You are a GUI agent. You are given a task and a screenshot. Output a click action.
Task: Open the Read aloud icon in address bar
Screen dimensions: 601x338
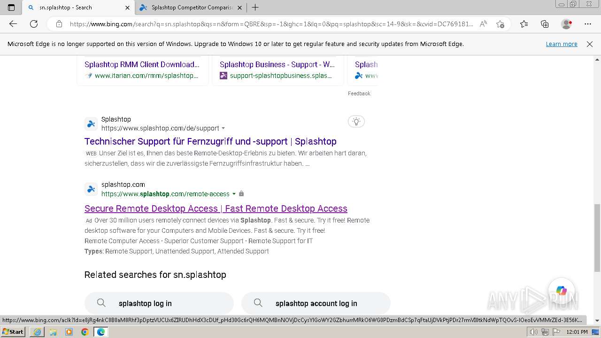483,24
